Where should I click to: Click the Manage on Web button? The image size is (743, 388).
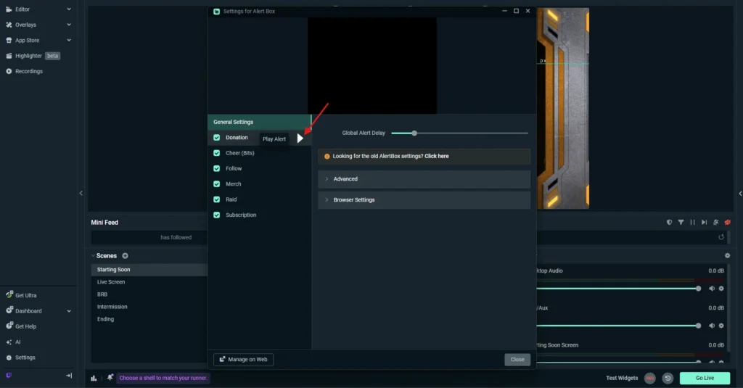[243, 359]
